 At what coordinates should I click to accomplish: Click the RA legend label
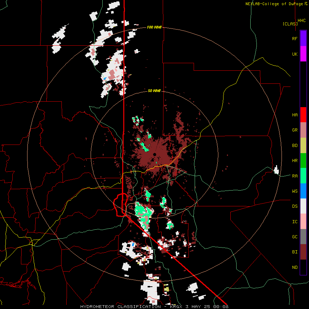pyautogui.click(x=295, y=176)
